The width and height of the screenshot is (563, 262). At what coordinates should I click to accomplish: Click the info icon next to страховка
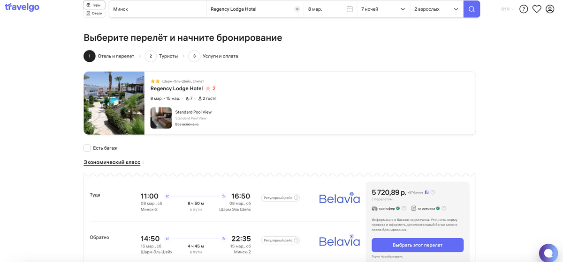coord(444,208)
